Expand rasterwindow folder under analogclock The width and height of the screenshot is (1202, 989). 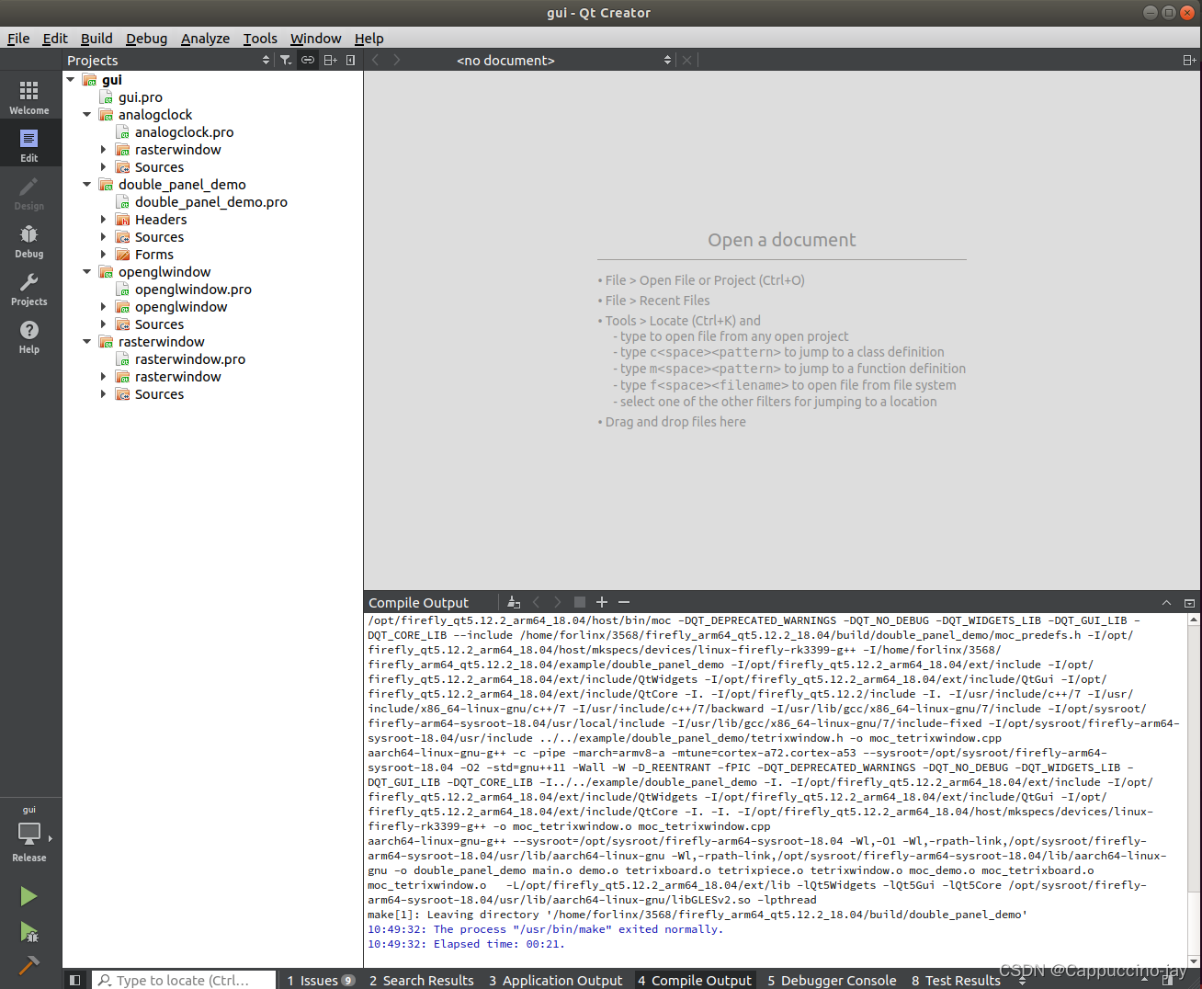104,150
